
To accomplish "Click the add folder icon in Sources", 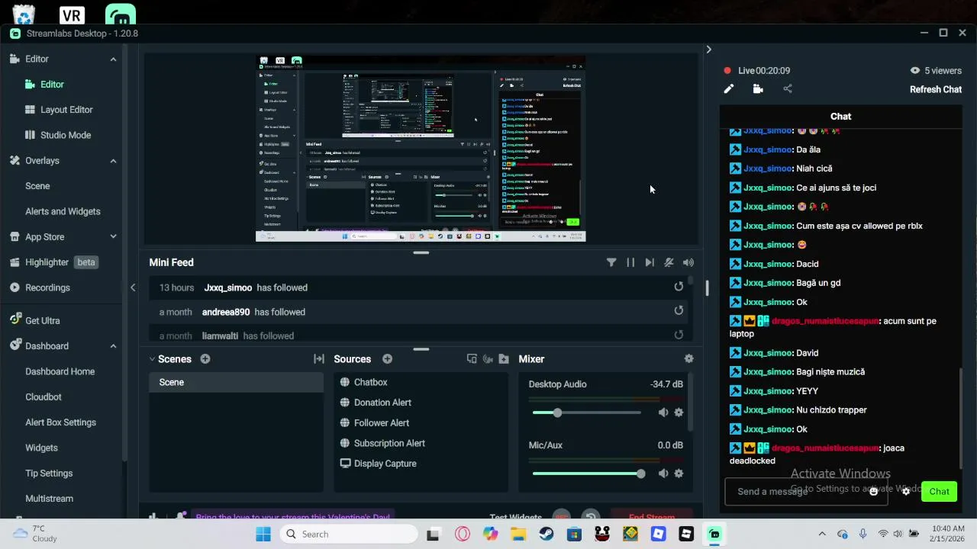I will pyautogui.click(x=504, y=359).
